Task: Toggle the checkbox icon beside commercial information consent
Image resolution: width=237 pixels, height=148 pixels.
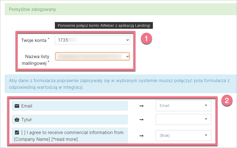Action: tap(17, 133)
